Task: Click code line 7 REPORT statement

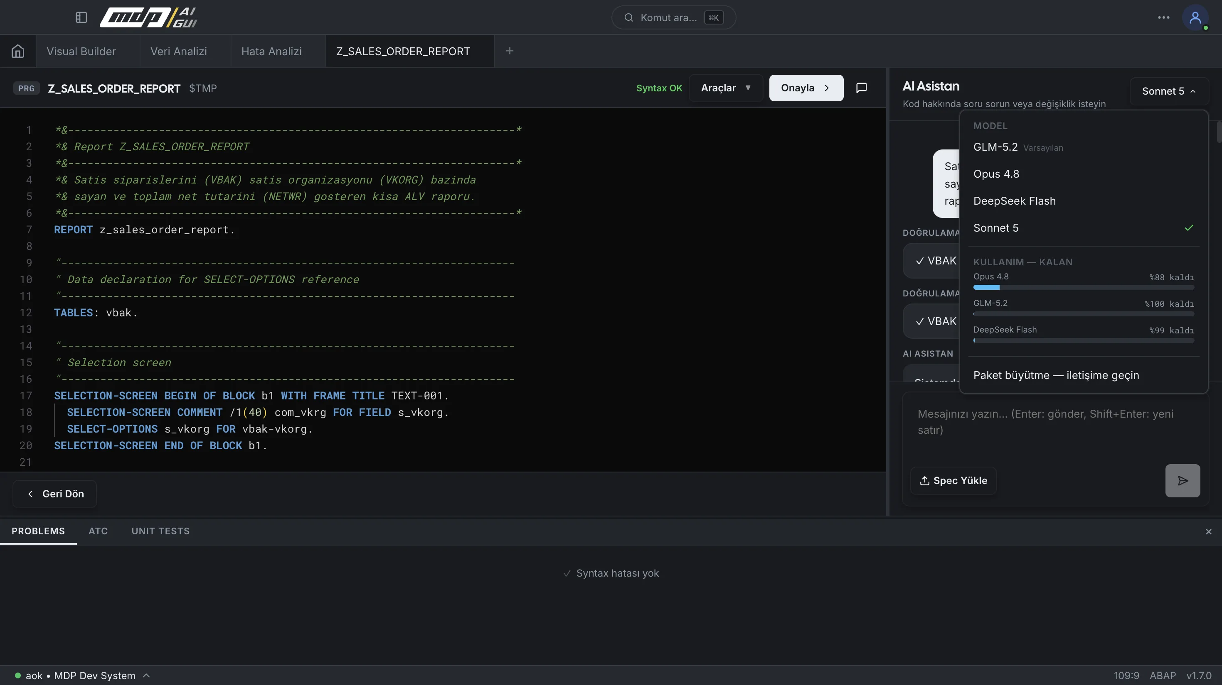Action: pyautogui.click(x=144, y=230)
